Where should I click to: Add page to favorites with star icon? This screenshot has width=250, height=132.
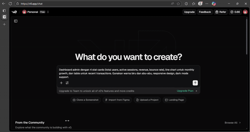178,4
